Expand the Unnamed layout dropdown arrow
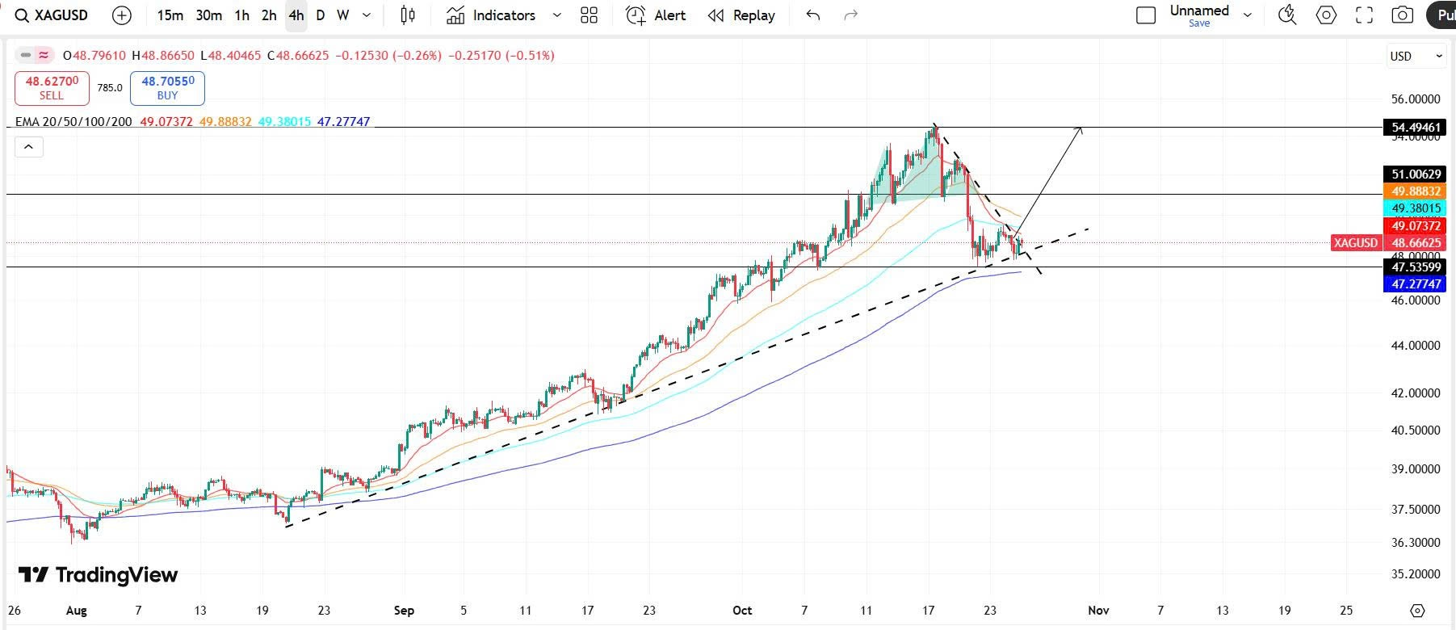1456x630 pixels. tap(1248, 15)
